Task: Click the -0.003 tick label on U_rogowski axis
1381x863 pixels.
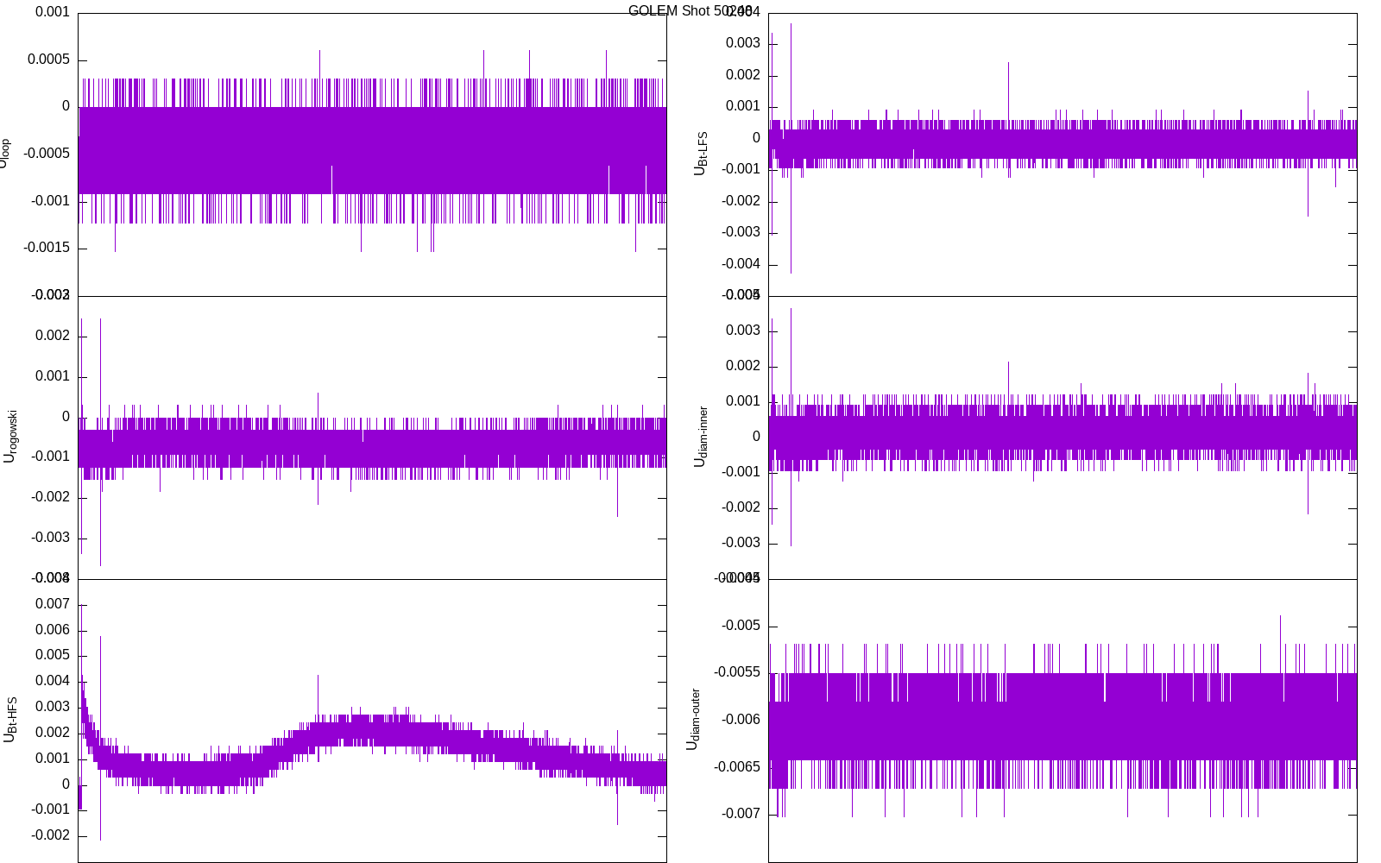Action: [50, 538]
